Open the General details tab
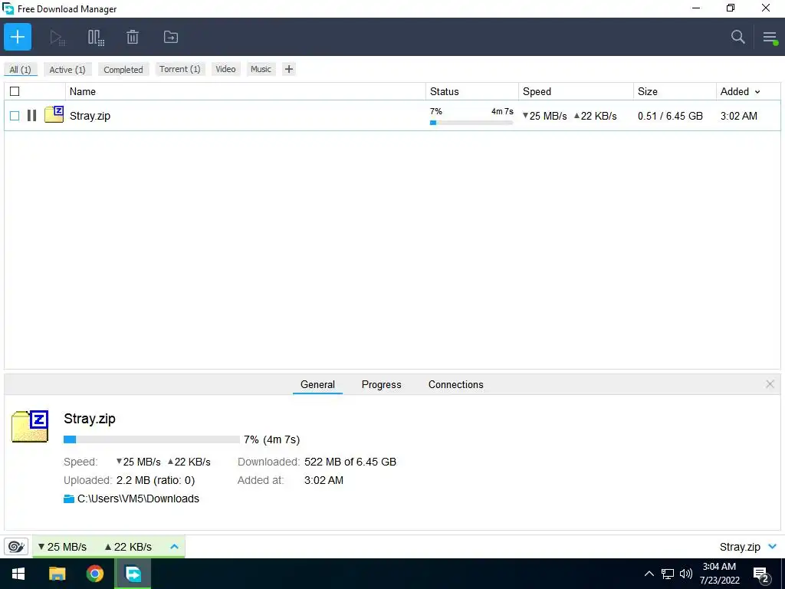 click(317, 385)
